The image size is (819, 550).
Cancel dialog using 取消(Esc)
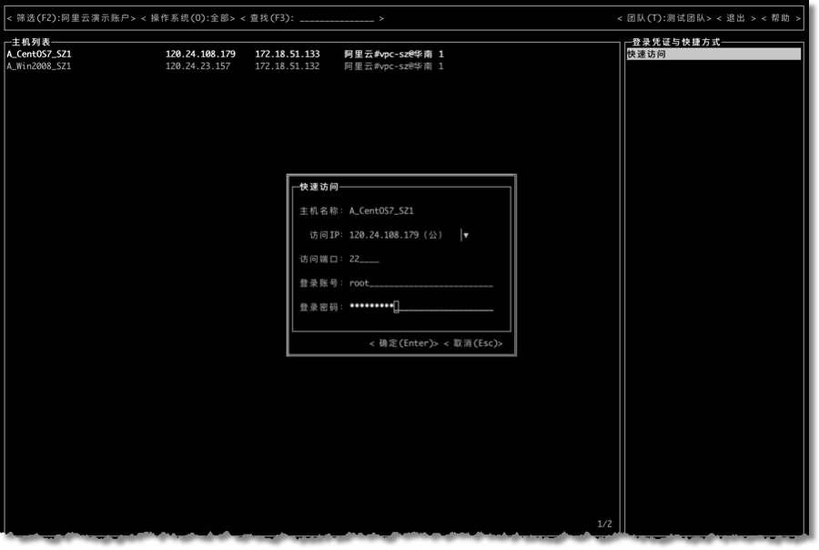pyautogui.click(x=473, y=343)
